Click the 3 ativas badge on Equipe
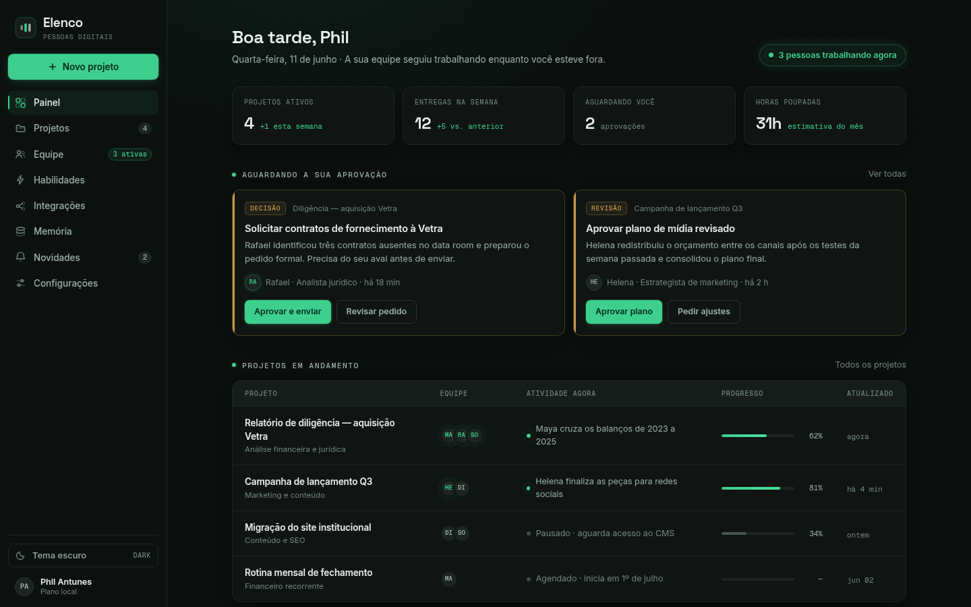The image size is (971, 607). pyautogui.click(x=130, y=154)
